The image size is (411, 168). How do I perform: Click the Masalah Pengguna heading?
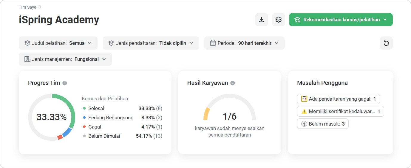322,83
